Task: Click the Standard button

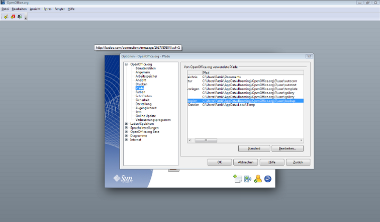Action: click(254, 148)
